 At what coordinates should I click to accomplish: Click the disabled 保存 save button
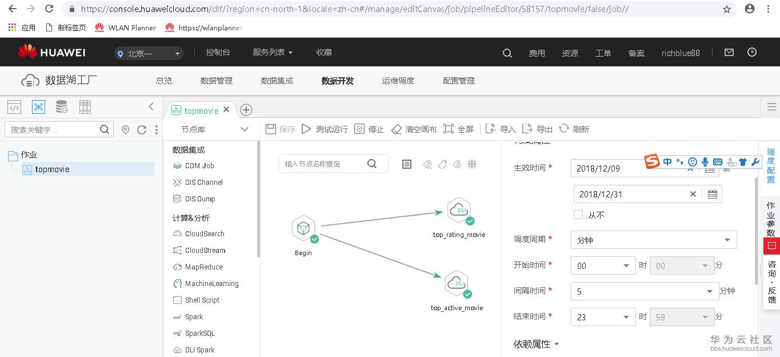coord(281,129)
